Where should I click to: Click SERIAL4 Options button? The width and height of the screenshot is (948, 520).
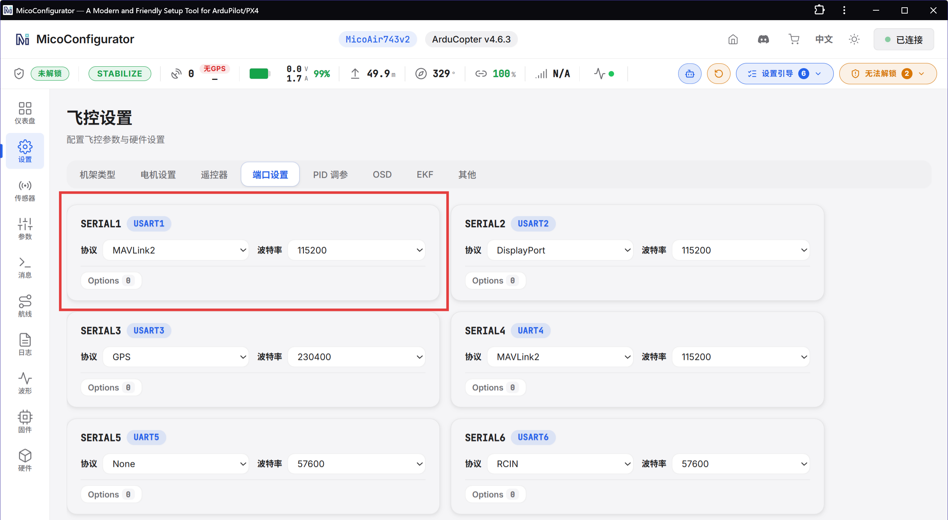click(495, 387)
